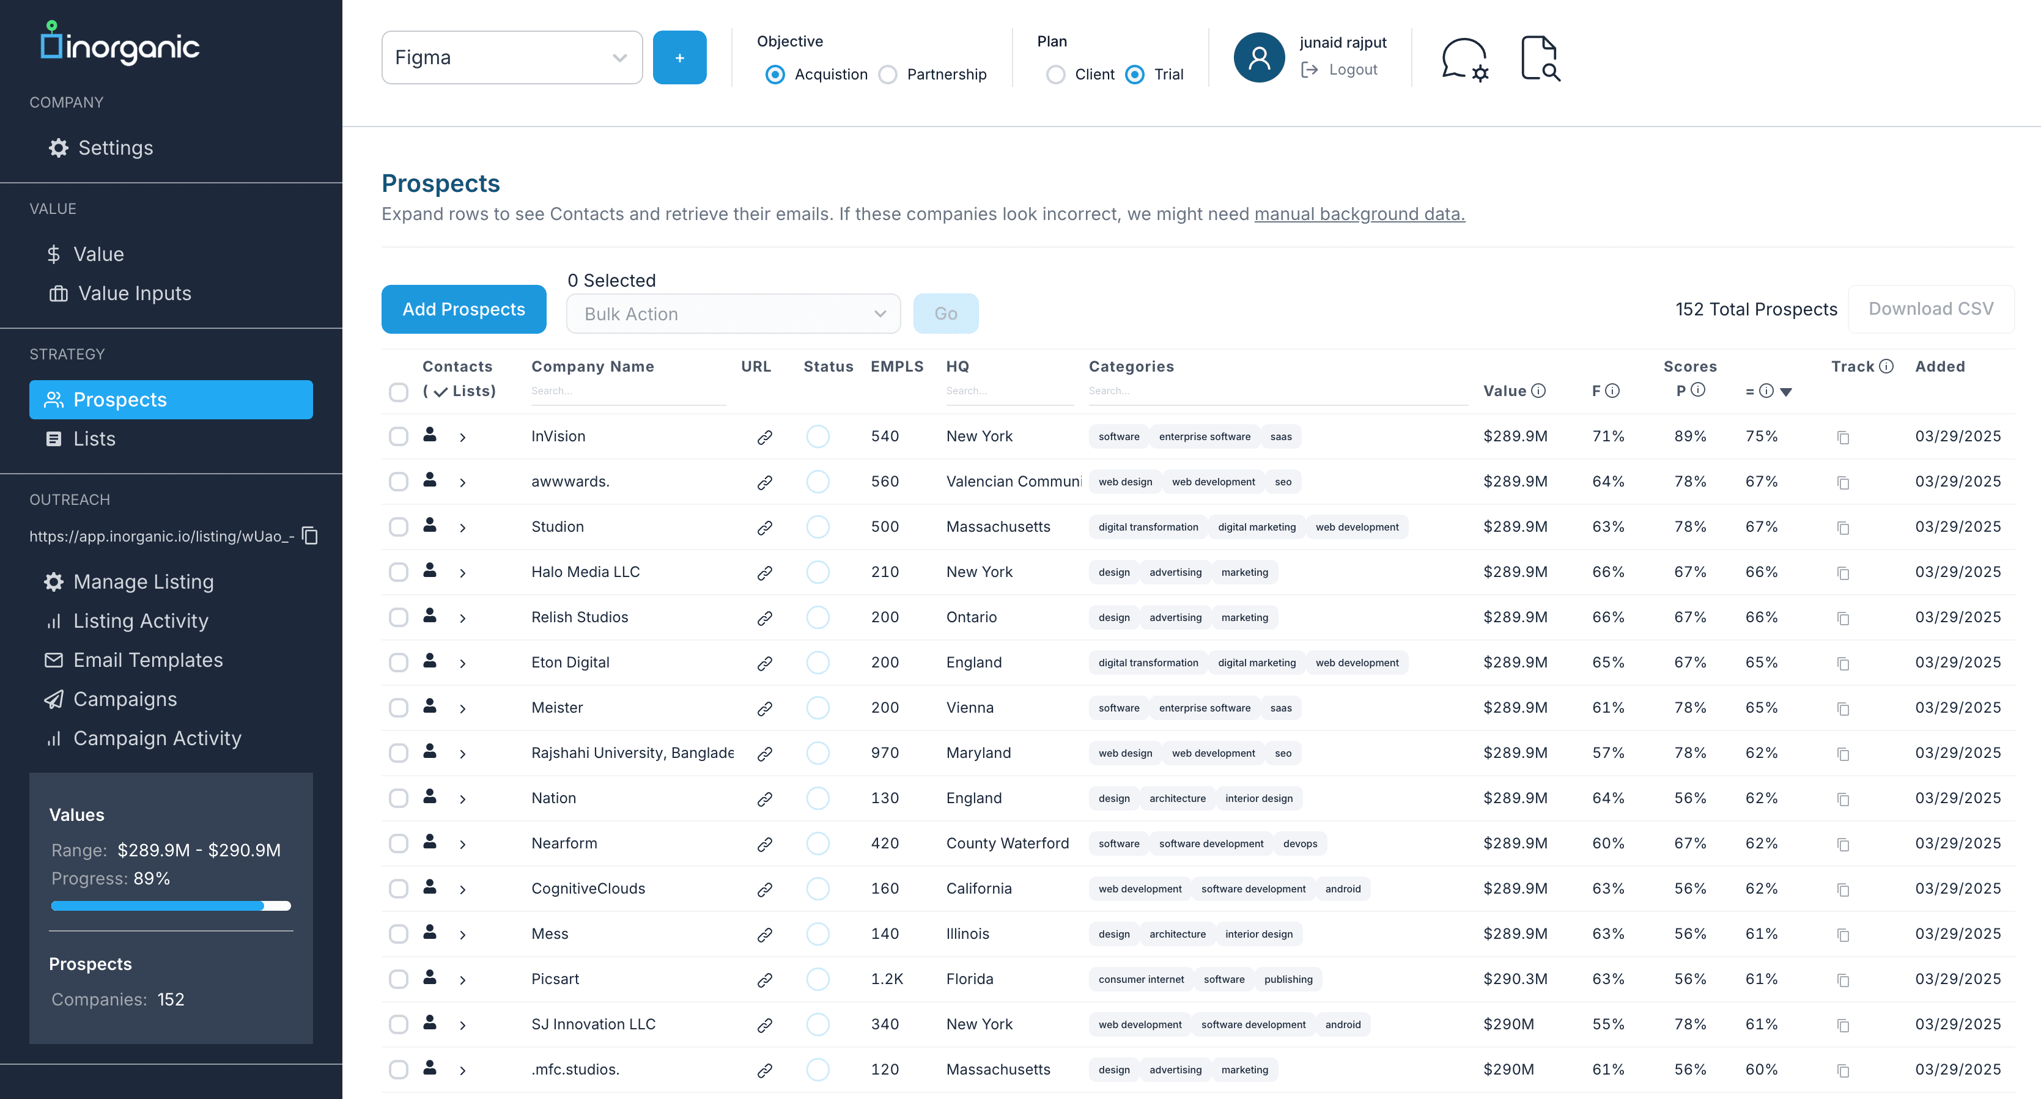Click the Values progress bar
Screen dimensions: 2041x1099
[171, 905]
